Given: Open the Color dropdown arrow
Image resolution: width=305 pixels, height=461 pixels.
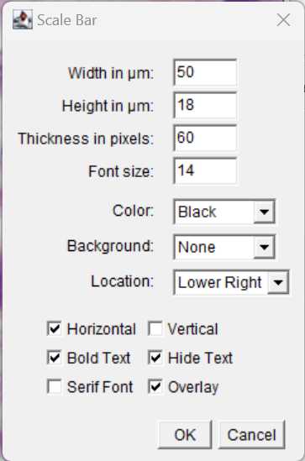Looking at the screenshot, I should (x=264, y=212).
